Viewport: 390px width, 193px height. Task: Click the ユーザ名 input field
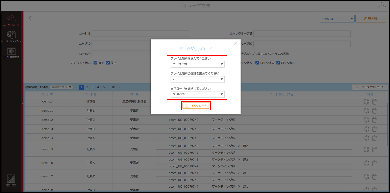pyautogui.click(x=140, y=34)
